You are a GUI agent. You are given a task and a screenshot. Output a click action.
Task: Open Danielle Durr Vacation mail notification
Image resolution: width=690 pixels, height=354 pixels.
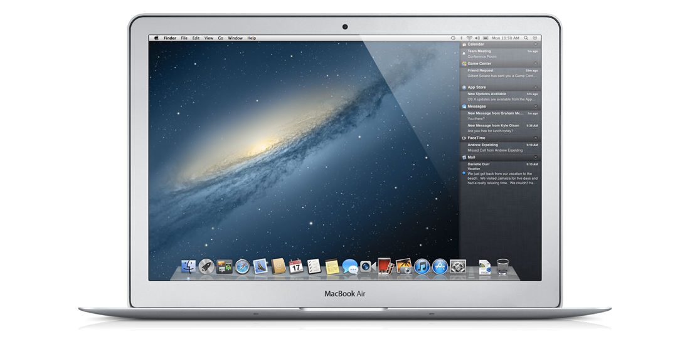[x=501, y=174]
